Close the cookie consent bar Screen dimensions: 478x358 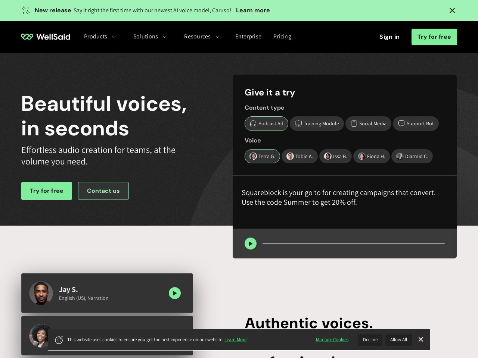tap(421, 339)
